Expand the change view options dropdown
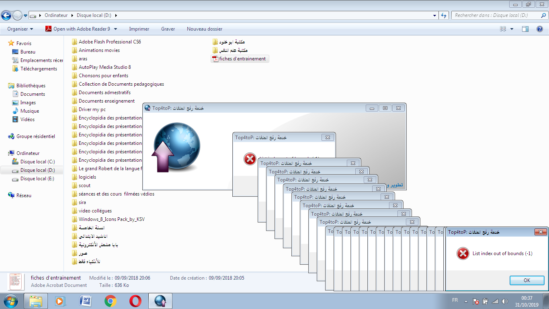The width and height of the screenshot is (549, 309). [512, 29]
